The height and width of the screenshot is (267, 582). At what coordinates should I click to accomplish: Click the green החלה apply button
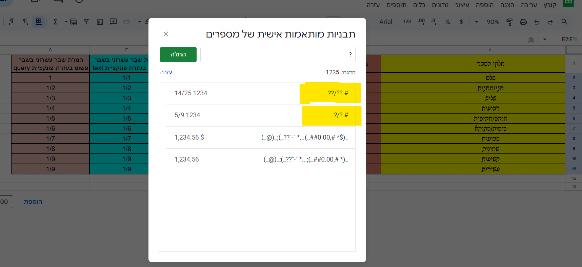(178, 54)
